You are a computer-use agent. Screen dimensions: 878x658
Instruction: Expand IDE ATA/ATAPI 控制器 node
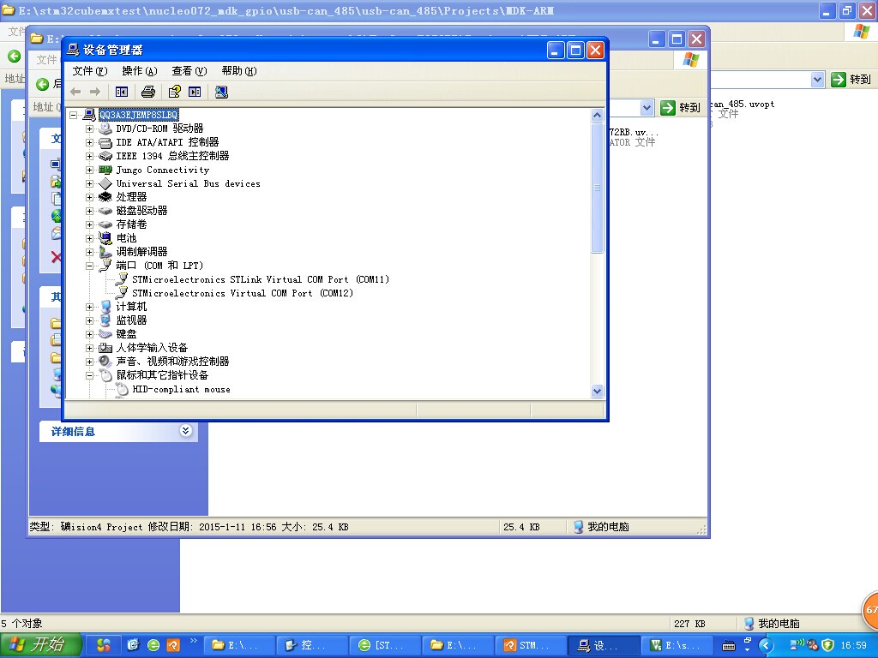pyautogui.click(x=89, y=143)
